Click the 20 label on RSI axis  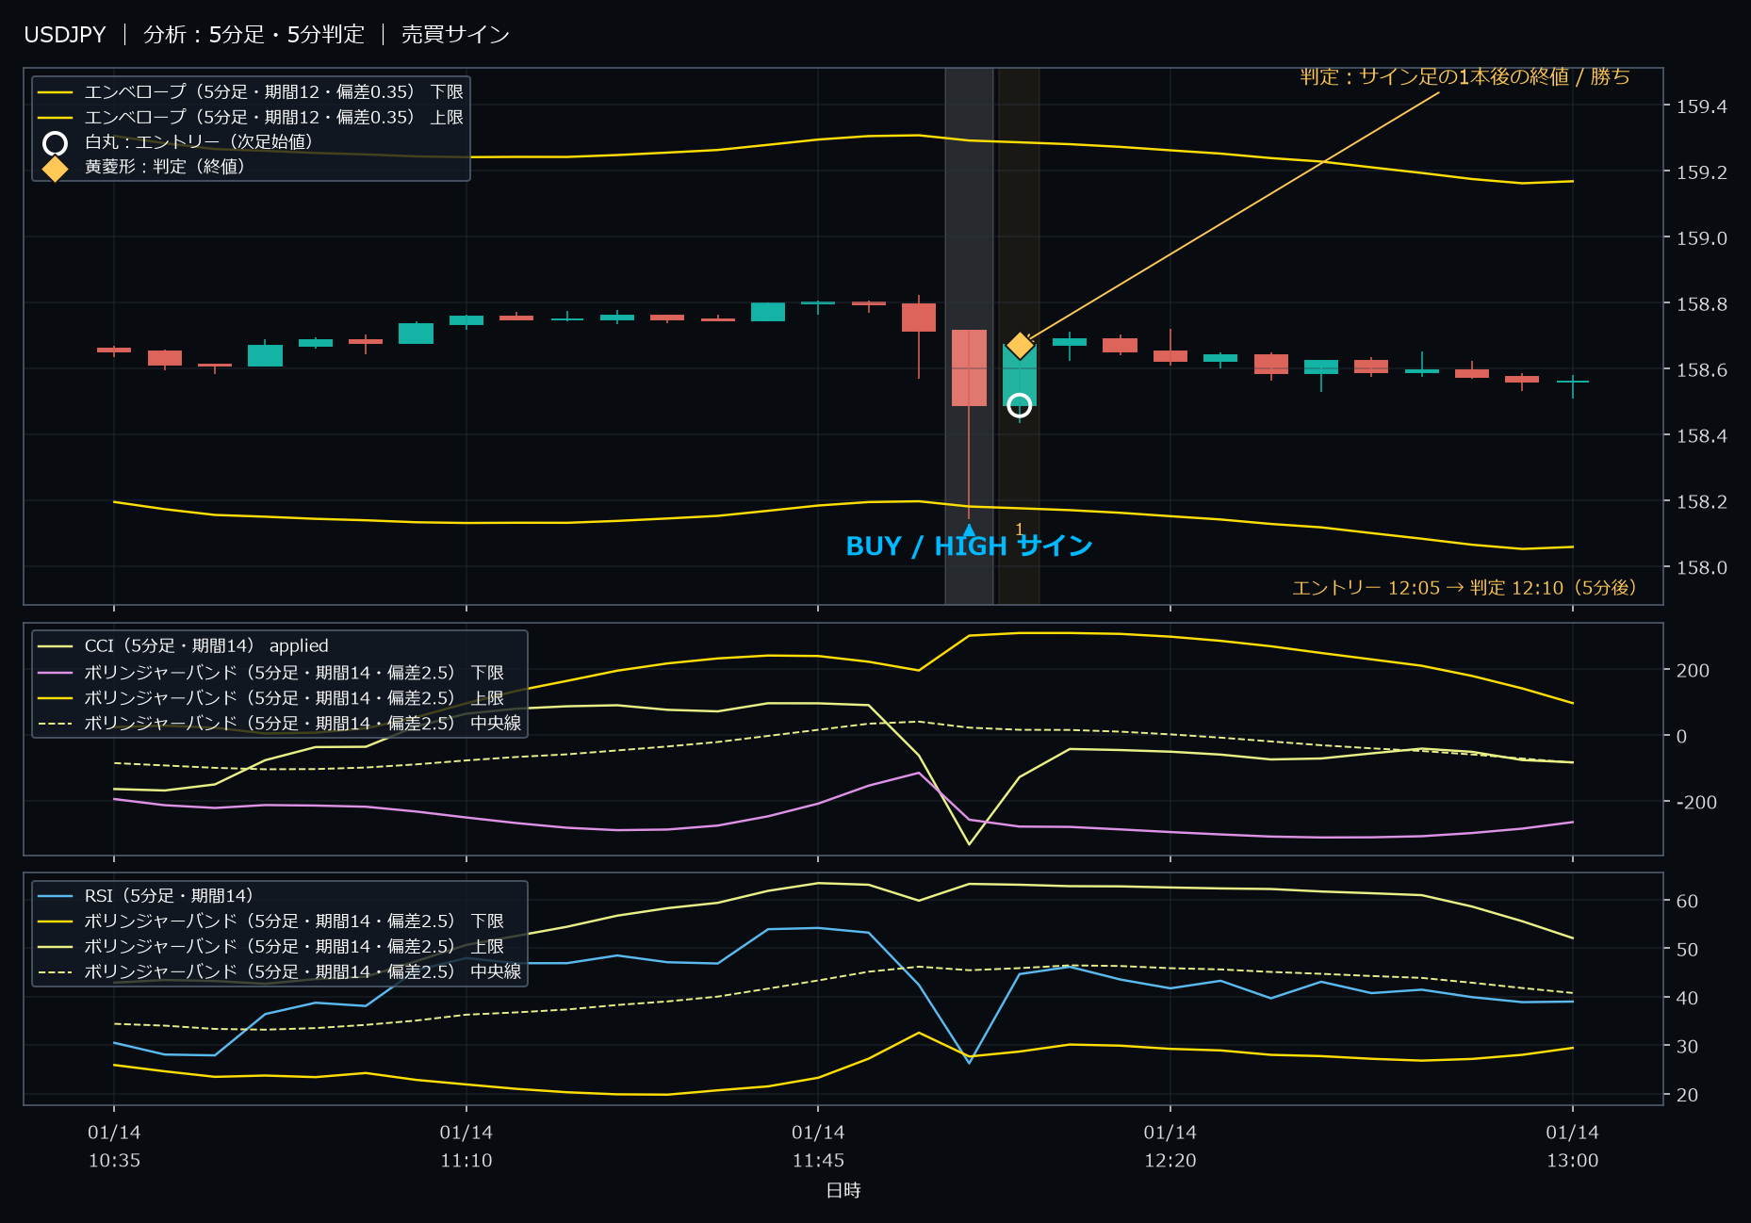(x=1687, y=1096)
